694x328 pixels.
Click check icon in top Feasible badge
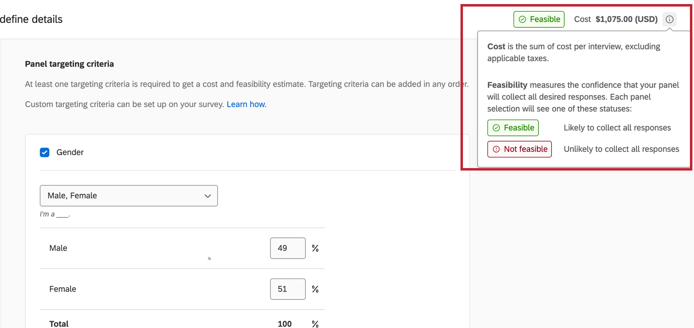pyautogui.click(x=522, y=20)
